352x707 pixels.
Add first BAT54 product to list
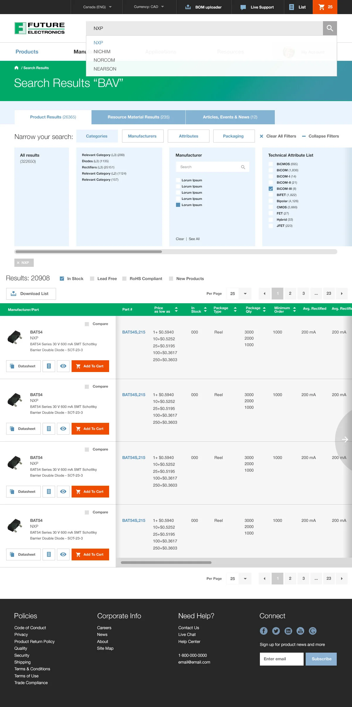[x=49, y=366]
